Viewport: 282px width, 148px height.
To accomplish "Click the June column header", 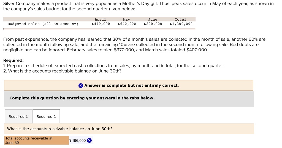I will 153,19.
